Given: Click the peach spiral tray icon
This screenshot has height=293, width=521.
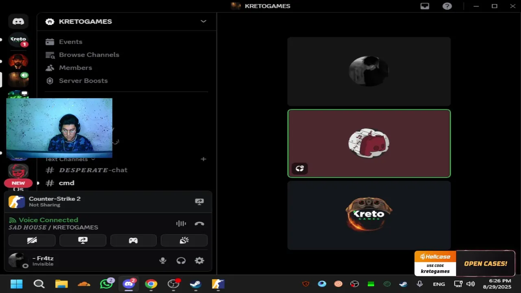Looking at the screenshot, I should [338, 284].
